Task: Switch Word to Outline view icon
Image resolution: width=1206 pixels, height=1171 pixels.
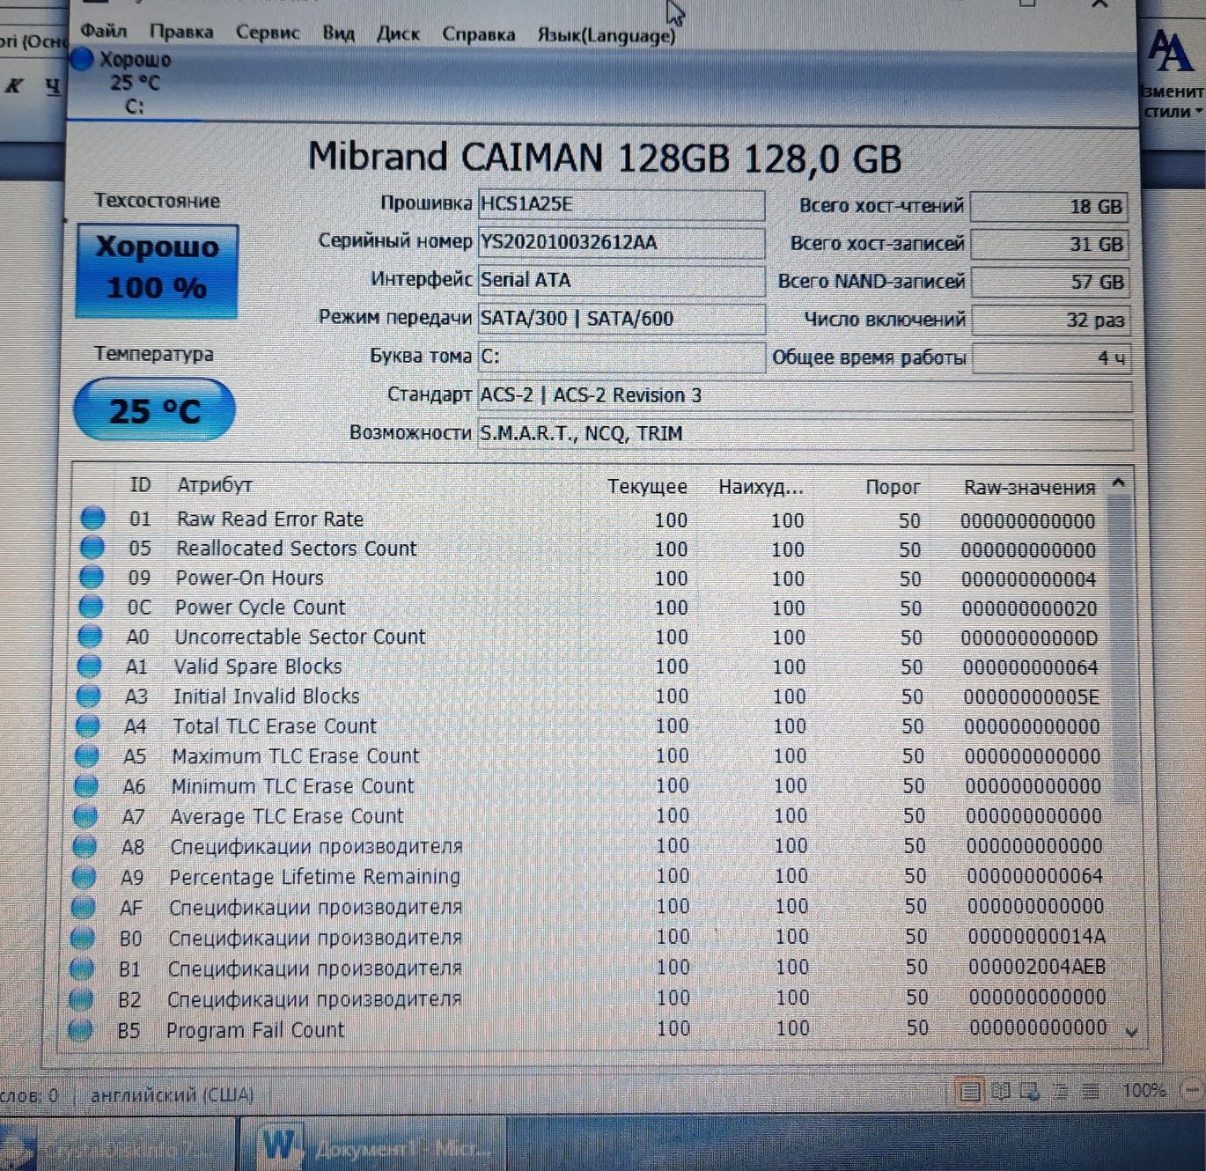Action: tap(1061, 1092)
